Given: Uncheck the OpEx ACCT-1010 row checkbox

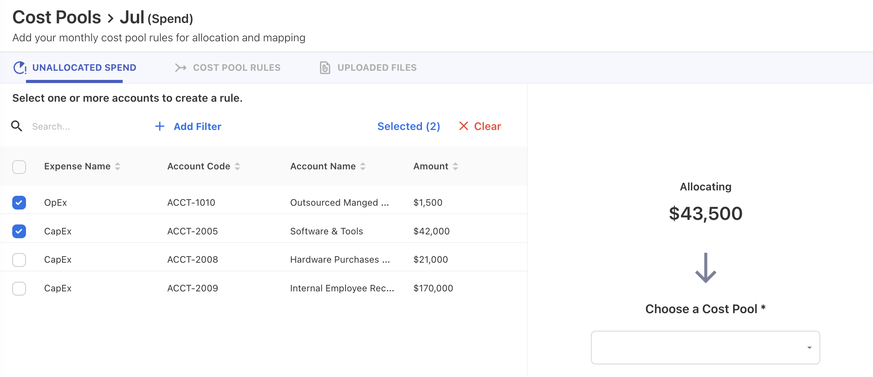Looking at the screenshot, I should pos(19,203).
